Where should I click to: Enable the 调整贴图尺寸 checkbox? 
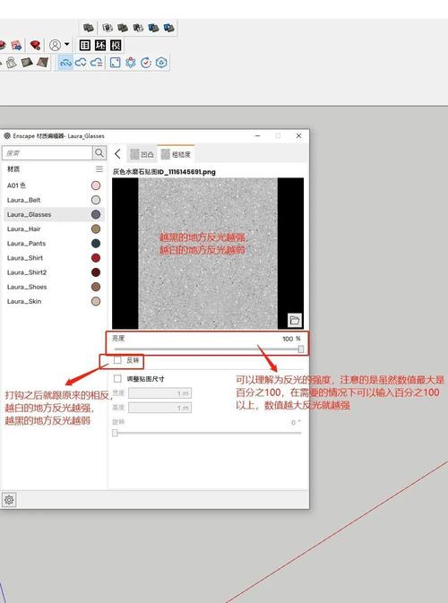[x=117, y=379]
